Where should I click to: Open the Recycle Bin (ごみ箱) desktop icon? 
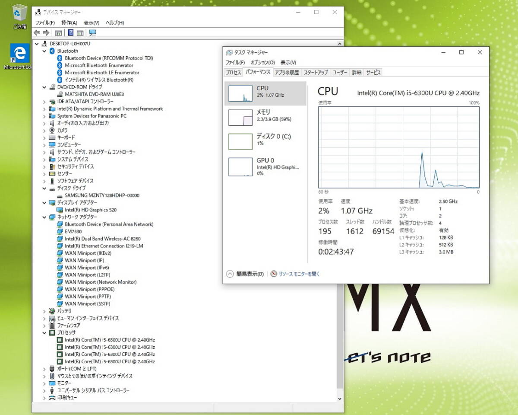[x=20, y=16]
